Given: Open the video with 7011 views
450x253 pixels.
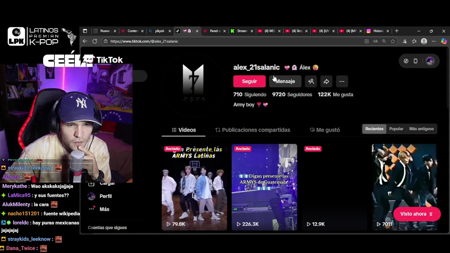Looking at the screenshot, I should pos(404,187).
